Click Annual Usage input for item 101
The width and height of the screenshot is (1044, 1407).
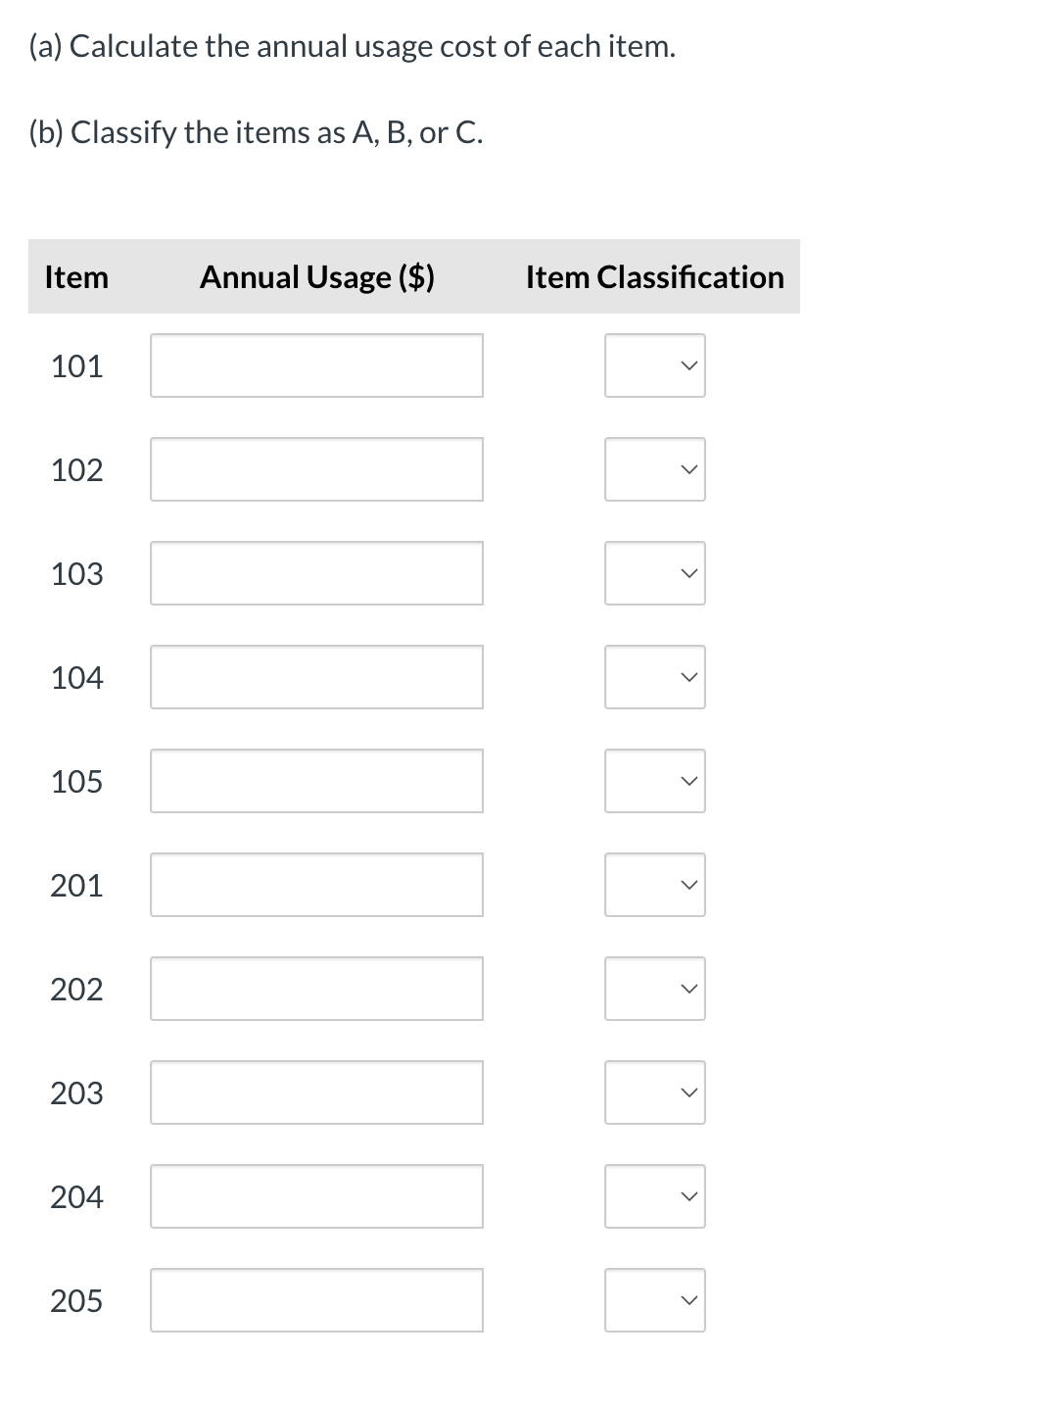(x=316, y=365)
